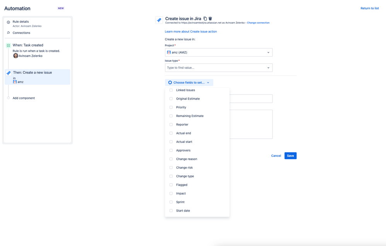The image size is (386, 246).
Task: Open Learn more about Create issue action
Action: pos(191,32)
